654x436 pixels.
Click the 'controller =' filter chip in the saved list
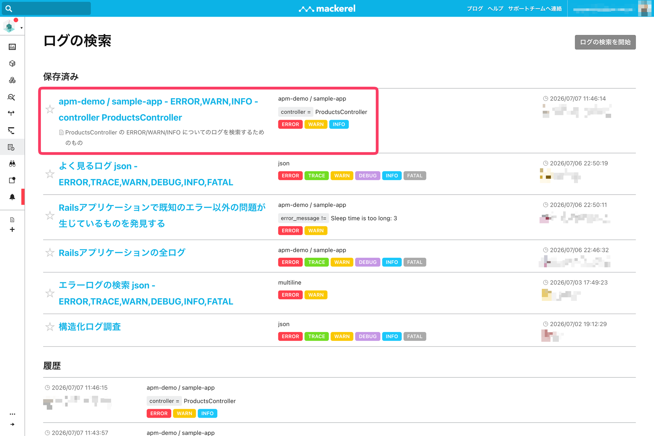[x=296, y=112]
